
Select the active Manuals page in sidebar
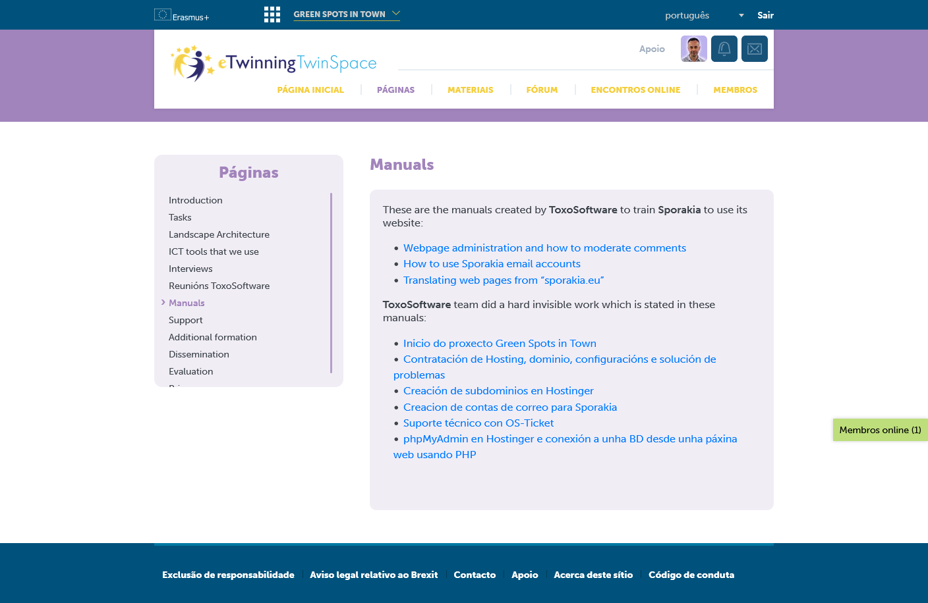[x=187, y=303]
